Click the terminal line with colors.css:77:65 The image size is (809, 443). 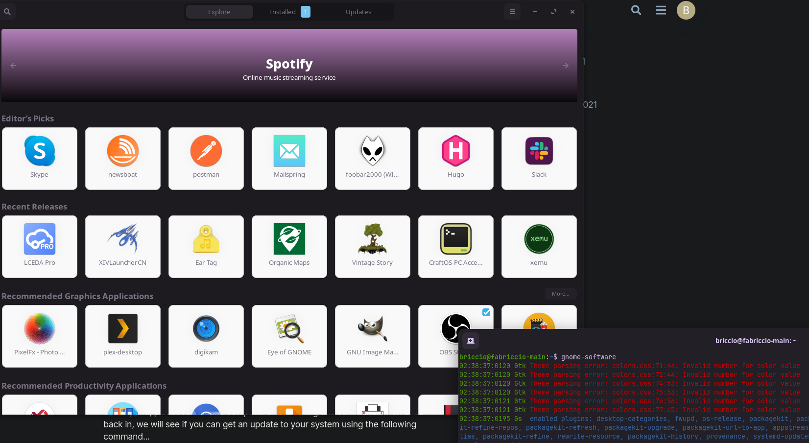[630, 410]
